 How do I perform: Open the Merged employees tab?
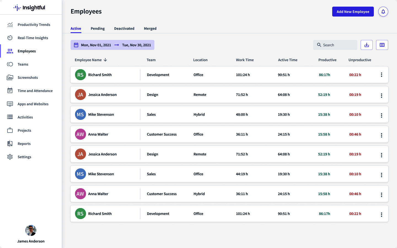150,29
